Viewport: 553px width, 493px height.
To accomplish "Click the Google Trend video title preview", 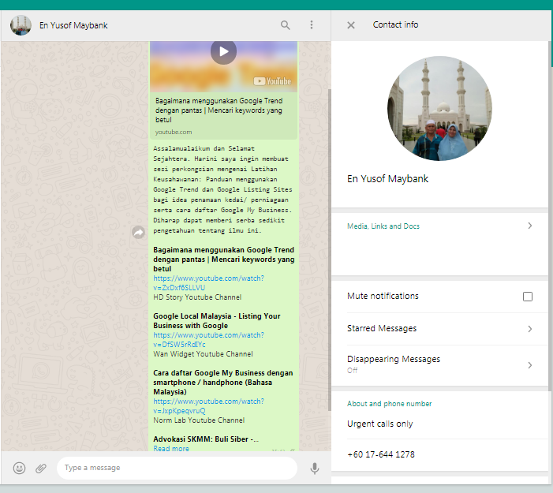I will 219,110.
